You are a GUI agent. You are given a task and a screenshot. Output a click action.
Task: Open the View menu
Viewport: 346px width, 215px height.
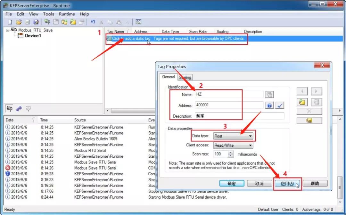point(34,14)
